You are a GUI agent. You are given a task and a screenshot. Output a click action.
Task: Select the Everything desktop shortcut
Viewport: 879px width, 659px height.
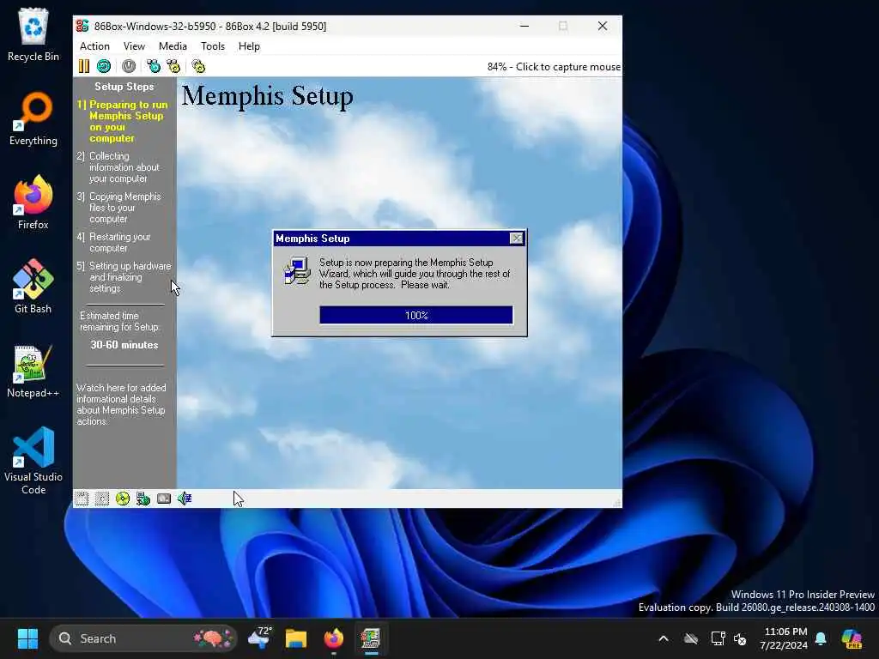(x=33, y=118)
